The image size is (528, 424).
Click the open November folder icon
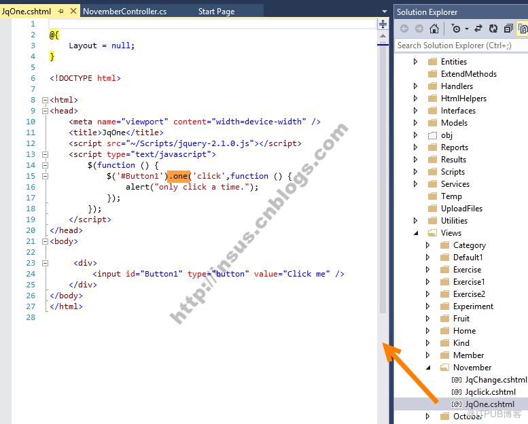(444, 368)
